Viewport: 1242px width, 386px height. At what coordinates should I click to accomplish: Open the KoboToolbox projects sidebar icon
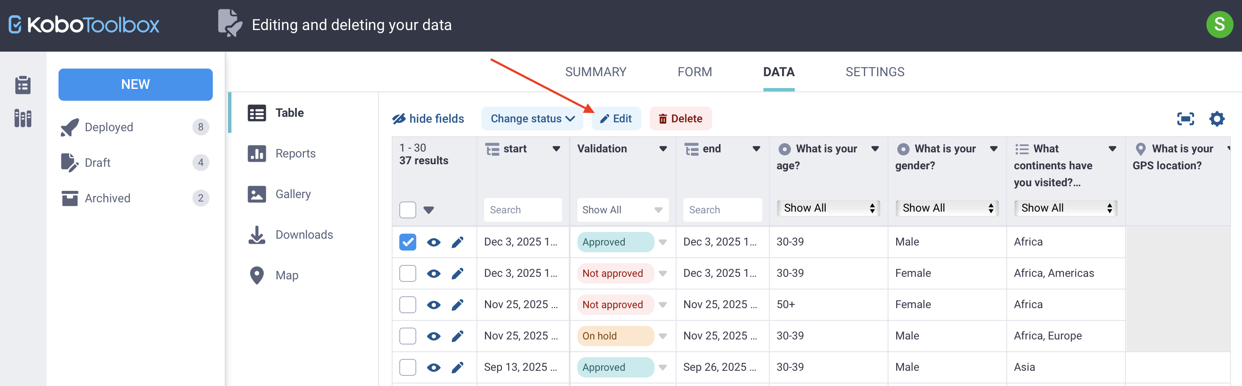coord(22,85)
